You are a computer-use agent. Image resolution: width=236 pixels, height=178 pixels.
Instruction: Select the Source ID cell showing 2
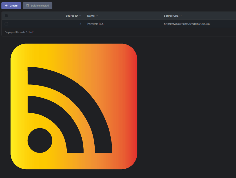click(80, 24)
